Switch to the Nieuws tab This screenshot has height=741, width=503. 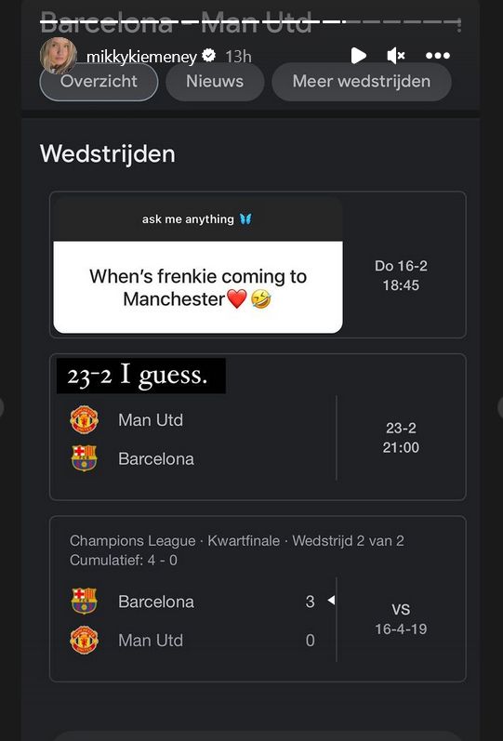pos(215,81)
